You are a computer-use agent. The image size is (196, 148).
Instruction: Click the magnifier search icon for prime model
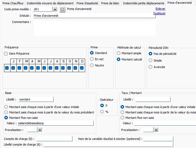pos(62,9)
